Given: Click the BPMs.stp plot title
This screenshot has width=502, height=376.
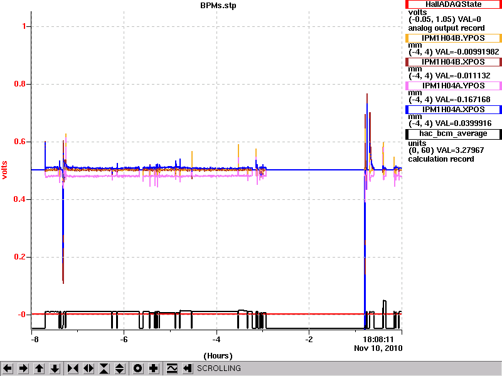Looking at the screenshot, I should pos(218,6).
